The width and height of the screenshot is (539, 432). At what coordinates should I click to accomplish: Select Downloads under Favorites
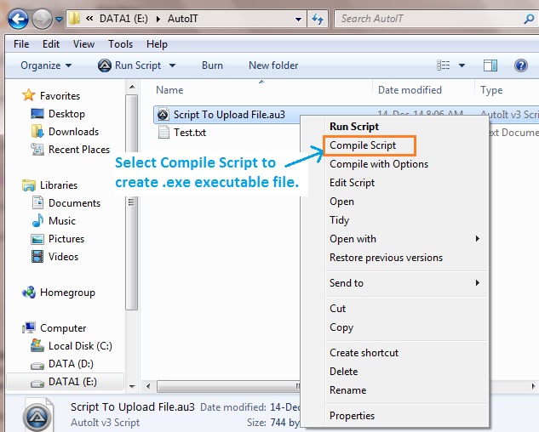[x=73, y=132]
